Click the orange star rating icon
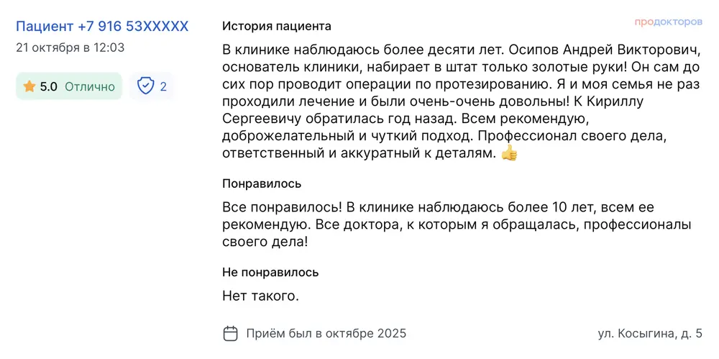The image size is (719, 359). [29, 86]
